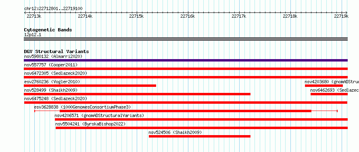Click the nsv5980132 (Almarri2020) variant label

pos(53,56)
